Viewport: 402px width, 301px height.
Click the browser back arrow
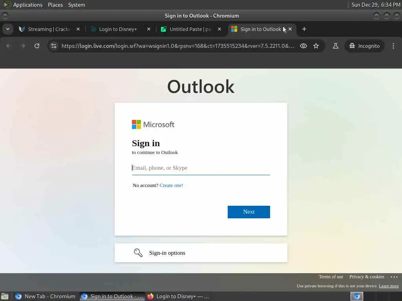tap(9, 46)
